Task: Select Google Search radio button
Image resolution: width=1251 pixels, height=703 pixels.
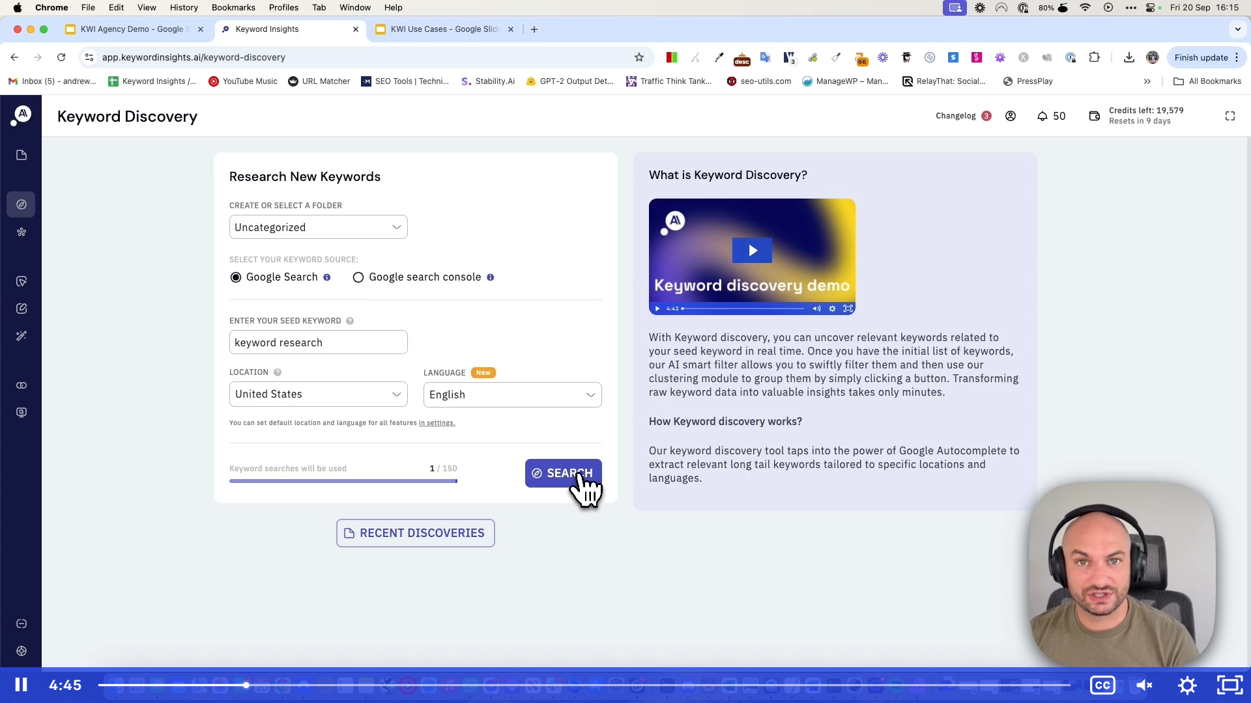Action: coord(235,277)
